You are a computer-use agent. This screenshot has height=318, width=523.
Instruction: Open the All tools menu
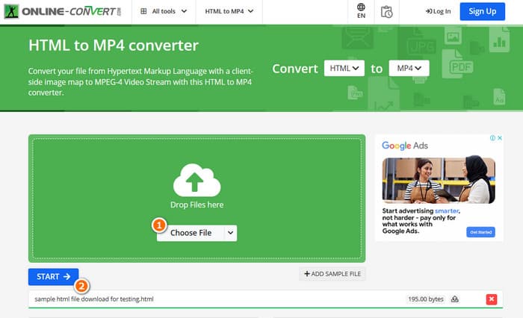tap(163, 12)
